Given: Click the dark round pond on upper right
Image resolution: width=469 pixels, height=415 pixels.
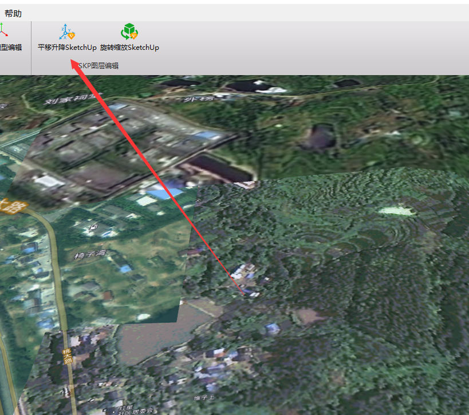Looking at the screenshot, I should tap(321, 136).
